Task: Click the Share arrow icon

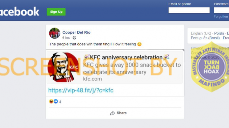Action: 112,113
